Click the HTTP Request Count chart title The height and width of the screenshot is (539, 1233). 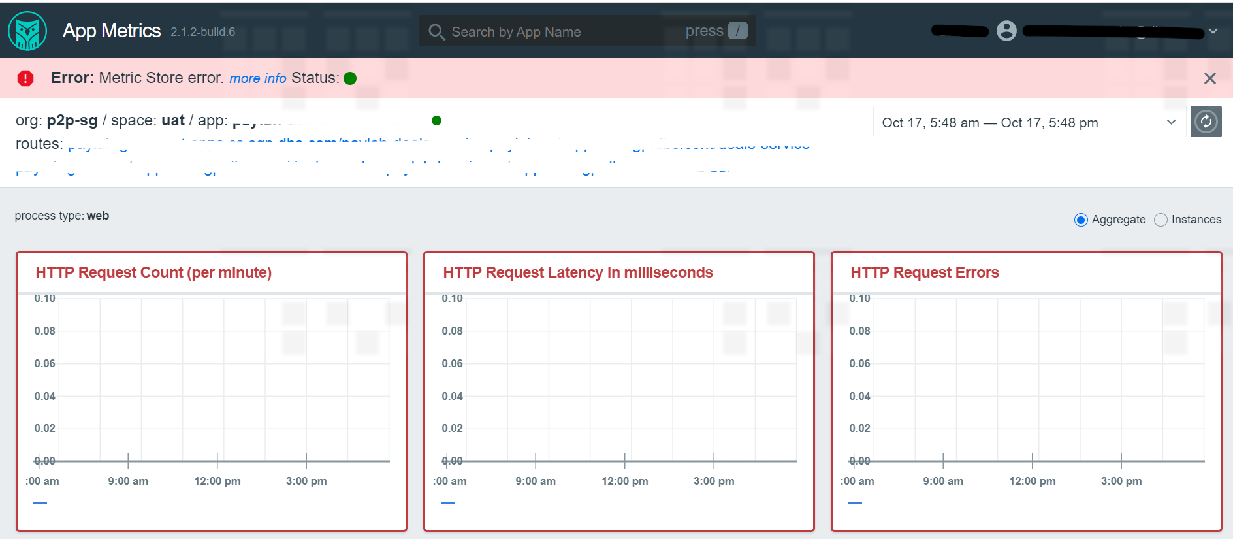pos(153,272)
